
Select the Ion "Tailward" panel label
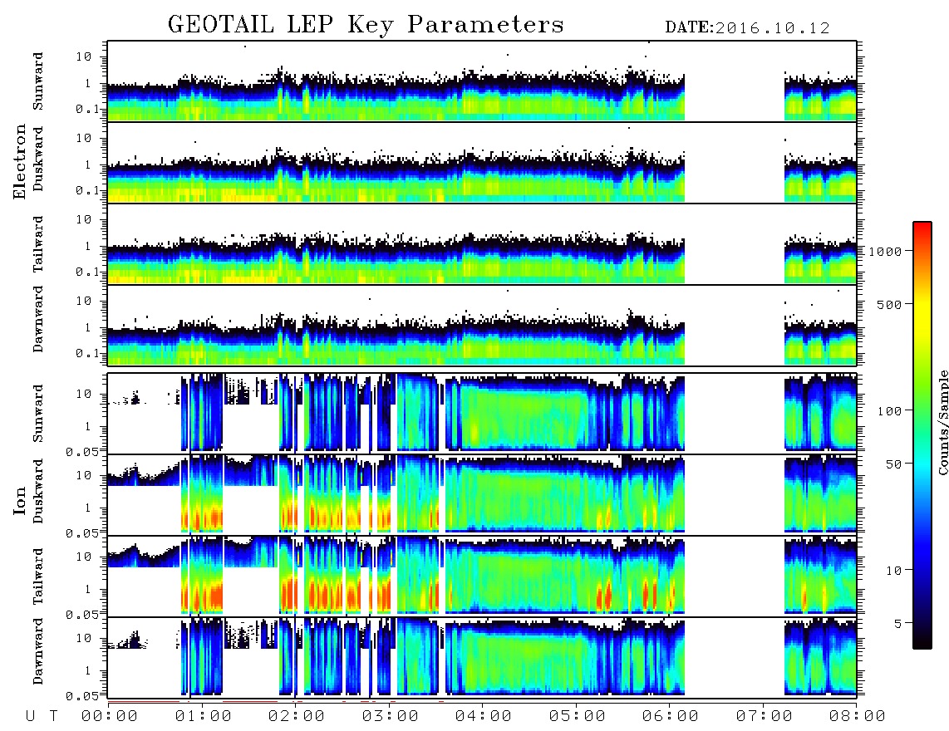(x=38, y=576)
